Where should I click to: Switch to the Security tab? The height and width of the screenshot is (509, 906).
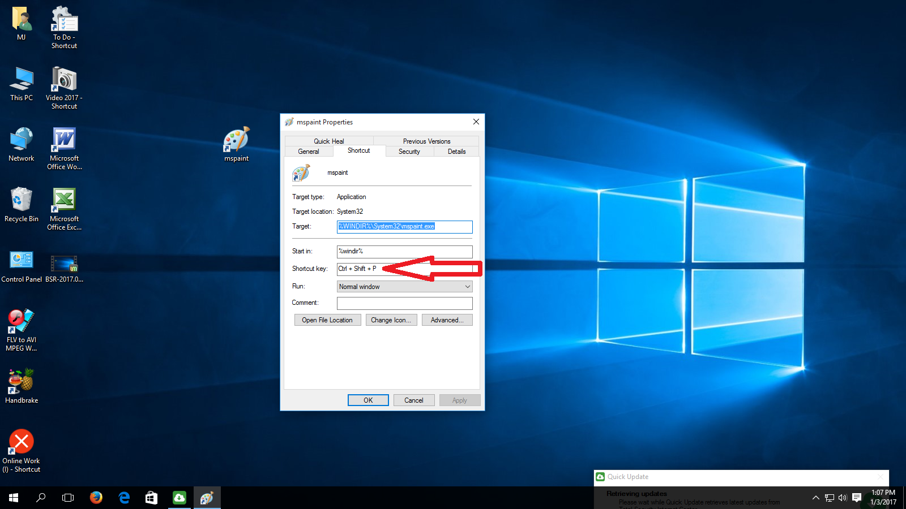click(x=409, y=152)
